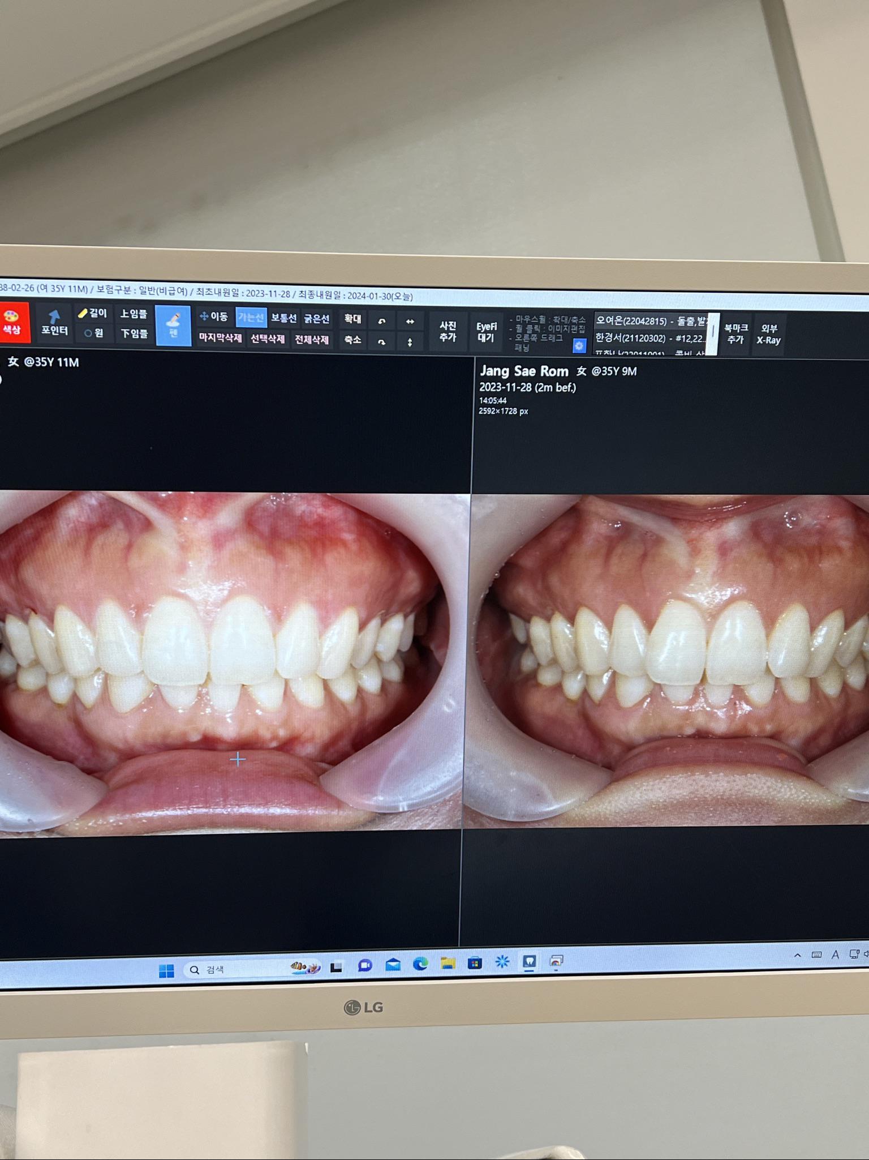Open Microsoft Edge from the taskbar

(420, 964)
